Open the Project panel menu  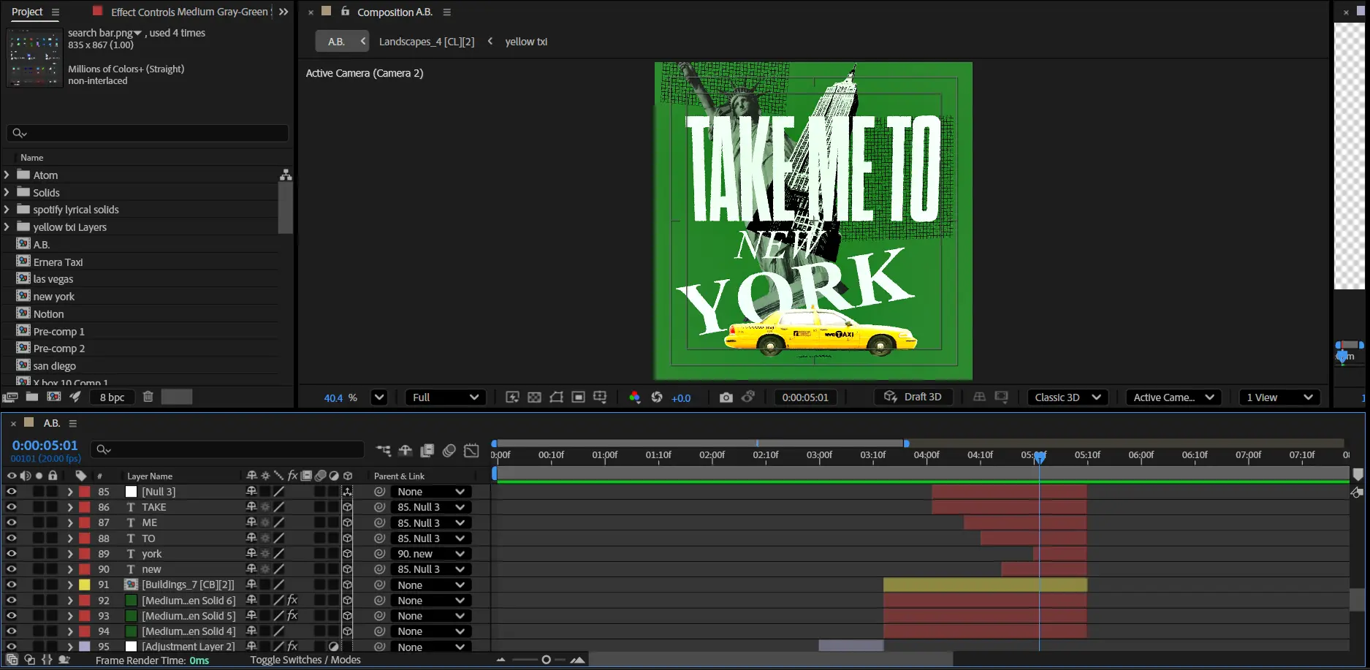click(56, 12)
